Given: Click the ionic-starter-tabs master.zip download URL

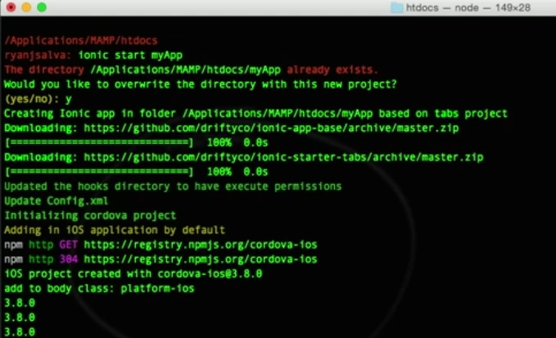Looking at the screenshot, I should pos(283,157).
